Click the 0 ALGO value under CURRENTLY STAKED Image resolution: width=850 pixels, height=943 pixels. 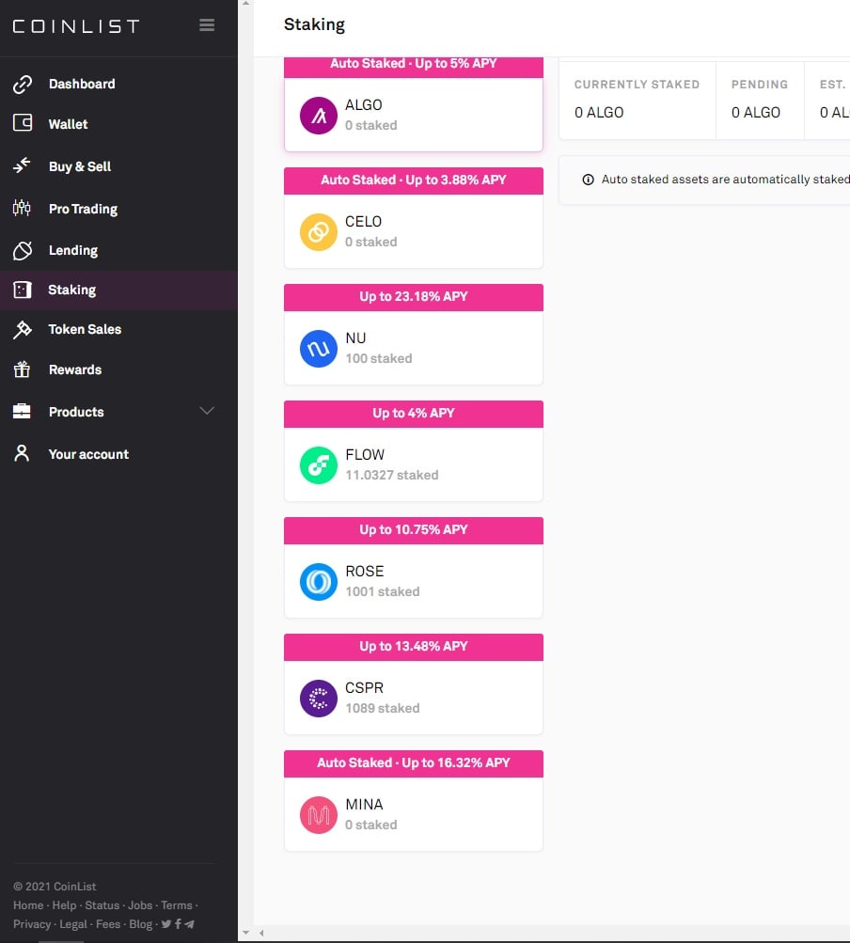click(599, 113)
